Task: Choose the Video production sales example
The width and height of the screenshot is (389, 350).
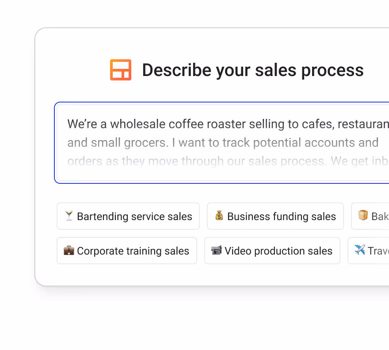Action: (x=272, y=251)
